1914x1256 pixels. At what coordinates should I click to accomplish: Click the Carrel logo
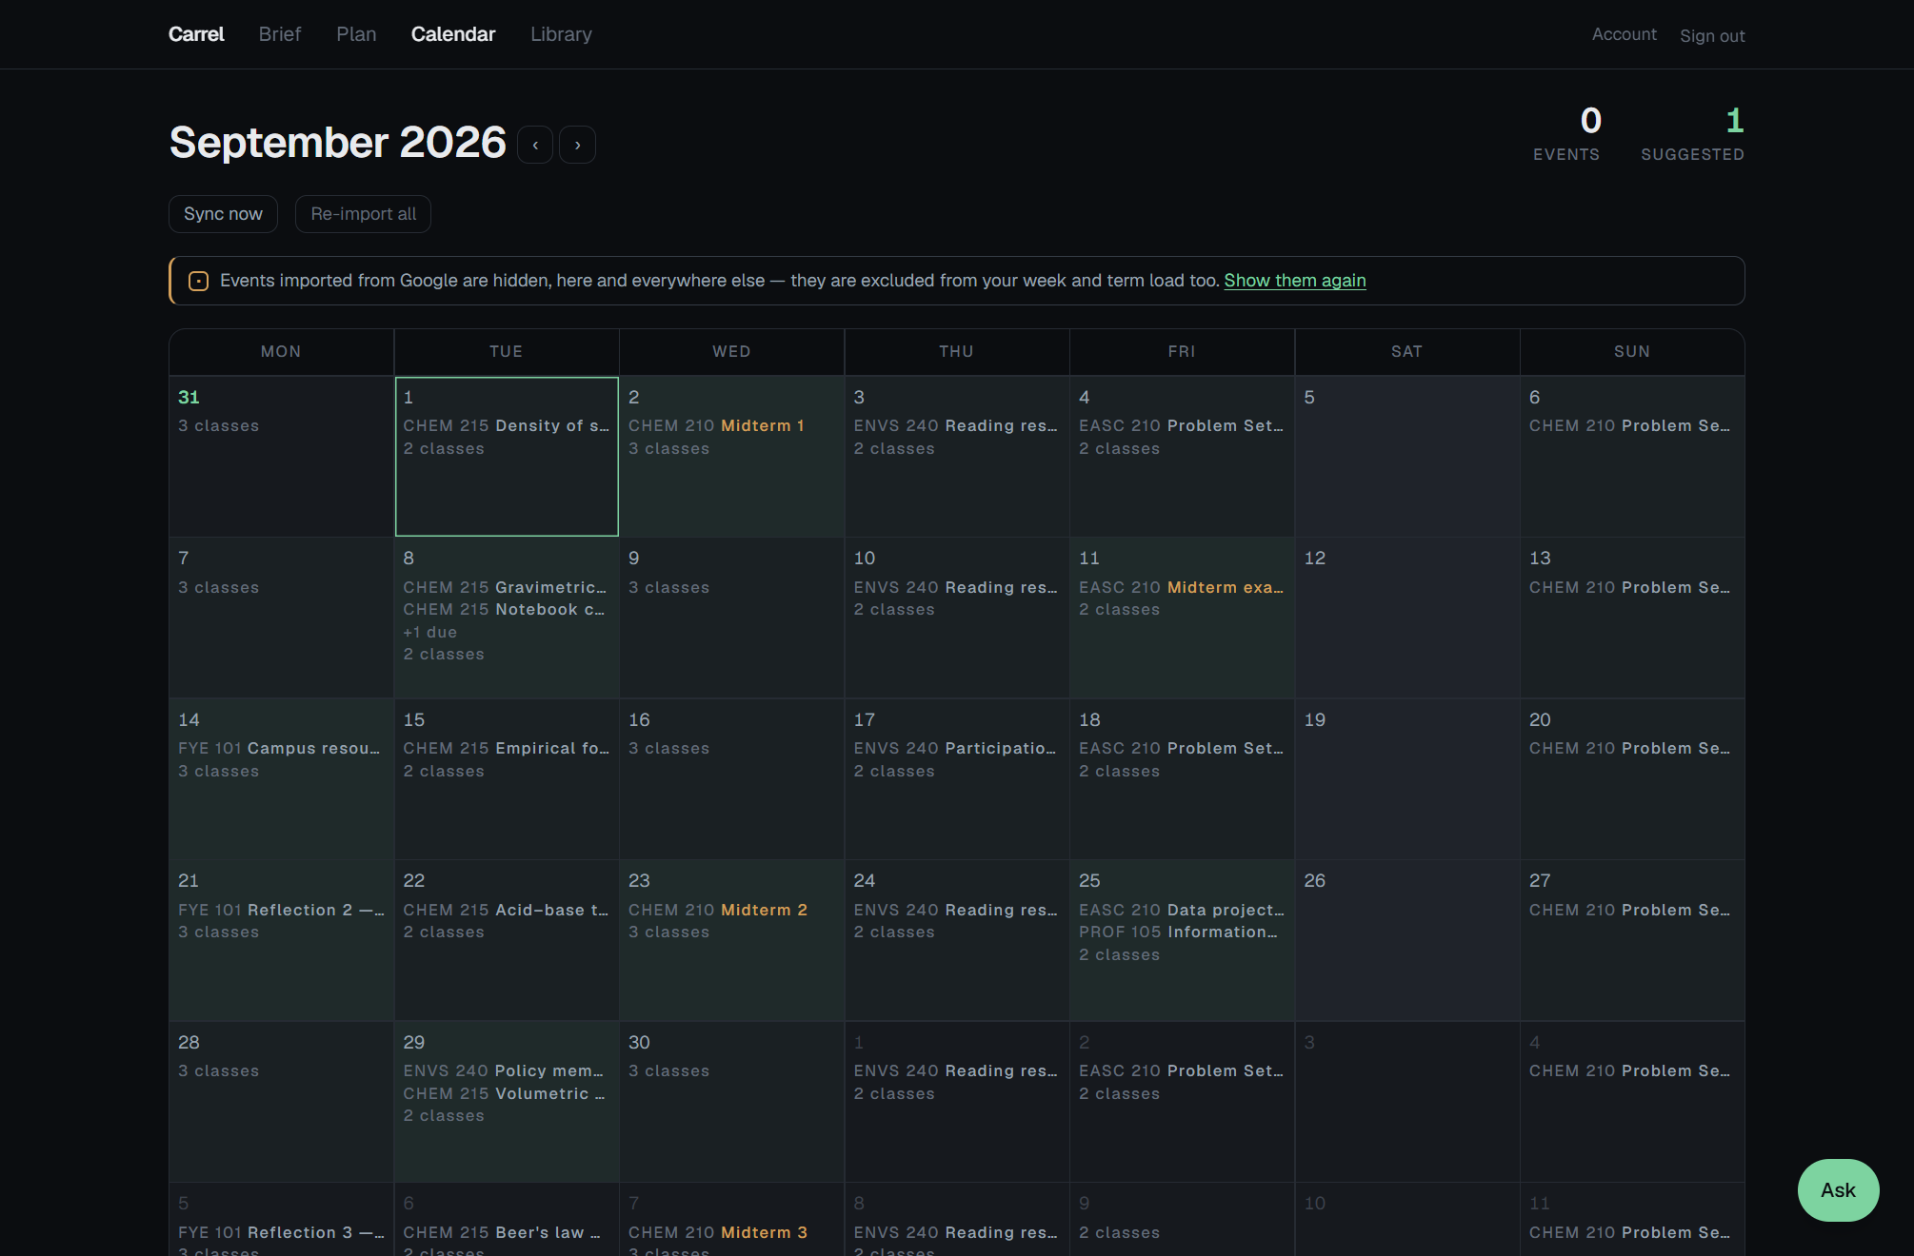pyautogui.click(x=196, y=34)
